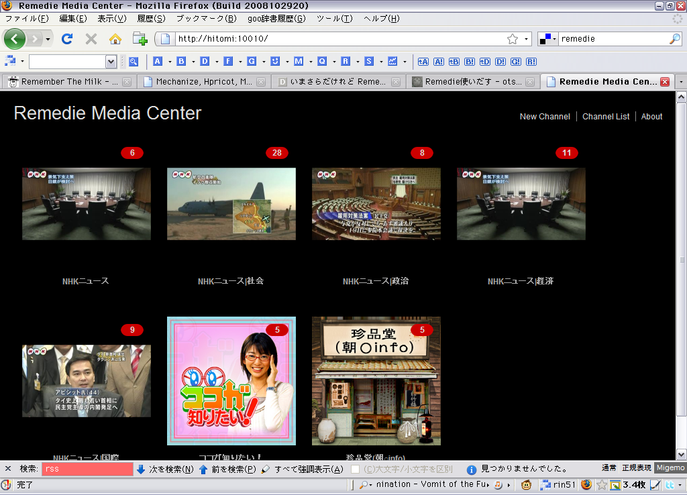This screenshot has height=495, width=687.
Task: Click the pencil notepad icon in status bar
Action: (655, 484)
